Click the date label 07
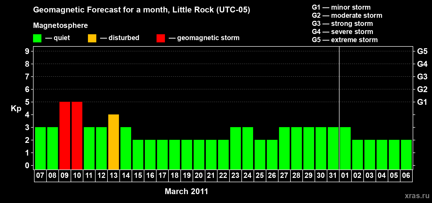432x203 pixels. pyautogui.click(x=40, y=176)
